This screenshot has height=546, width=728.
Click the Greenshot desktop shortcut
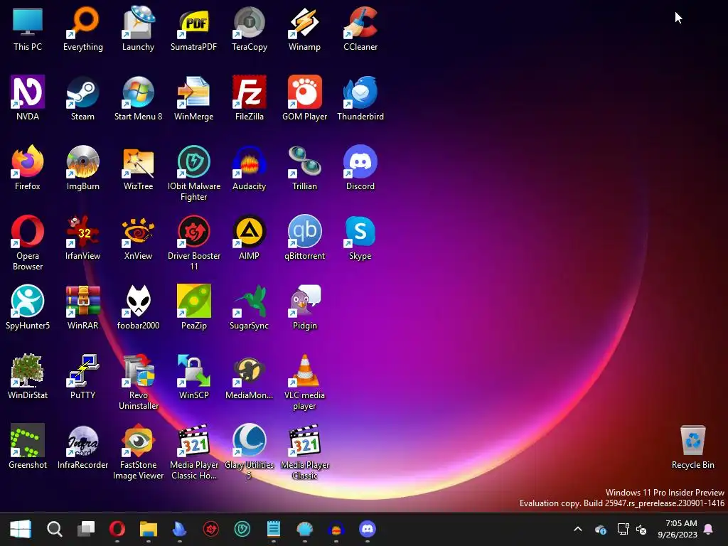(x=28, y=446)
